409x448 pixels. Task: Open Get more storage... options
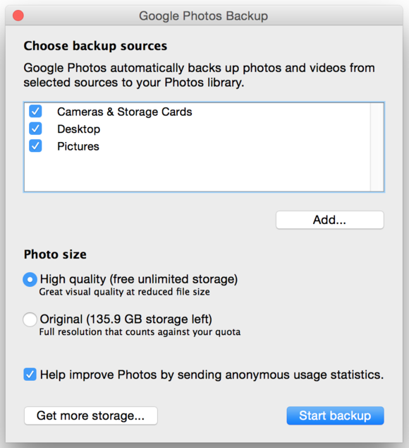(91, 415)
